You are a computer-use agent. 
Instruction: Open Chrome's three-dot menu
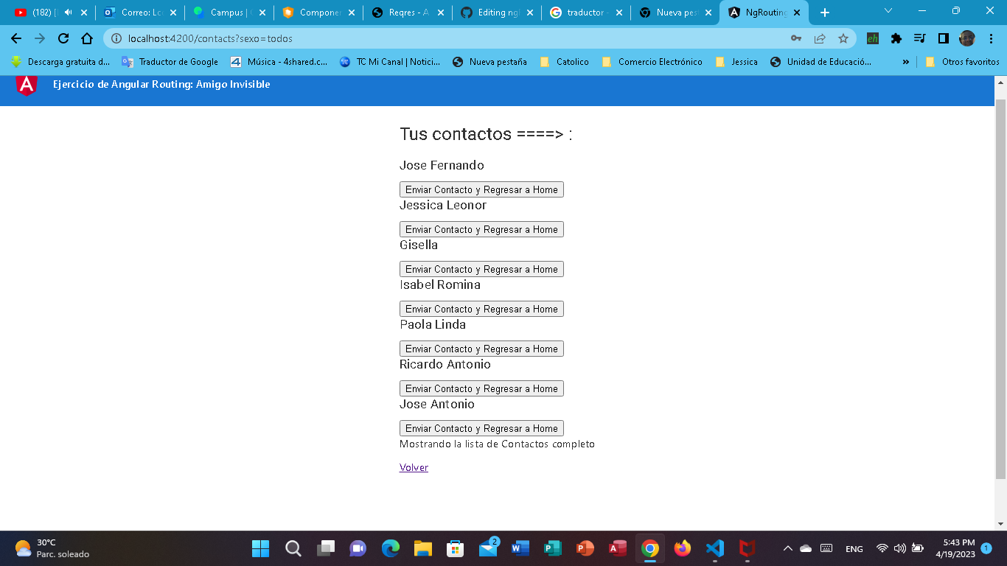click(x=992, y=38)
